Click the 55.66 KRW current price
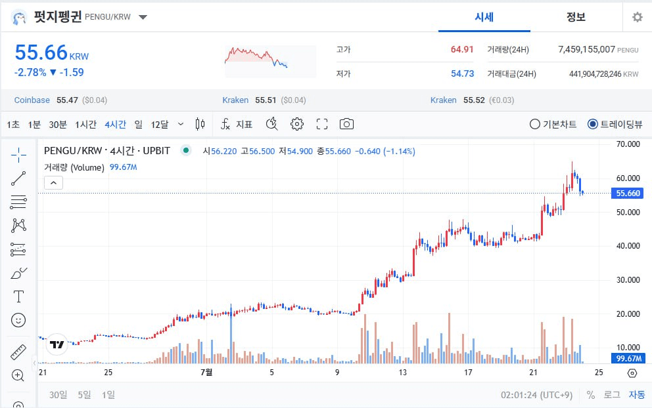Screen dimensions: 652x408 51,52
